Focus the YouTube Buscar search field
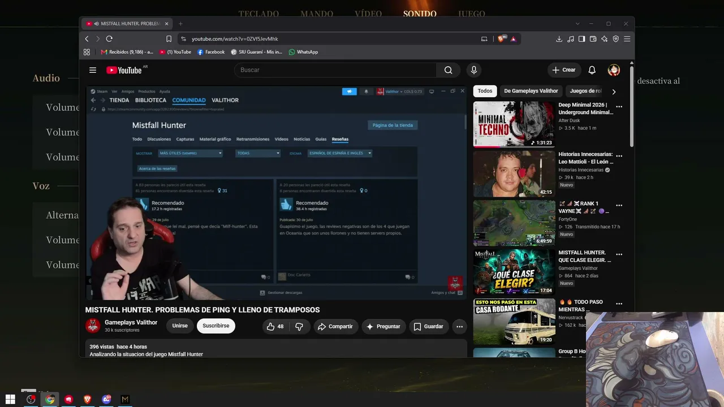This screenshot has width=724, height=407. point(335,70)
